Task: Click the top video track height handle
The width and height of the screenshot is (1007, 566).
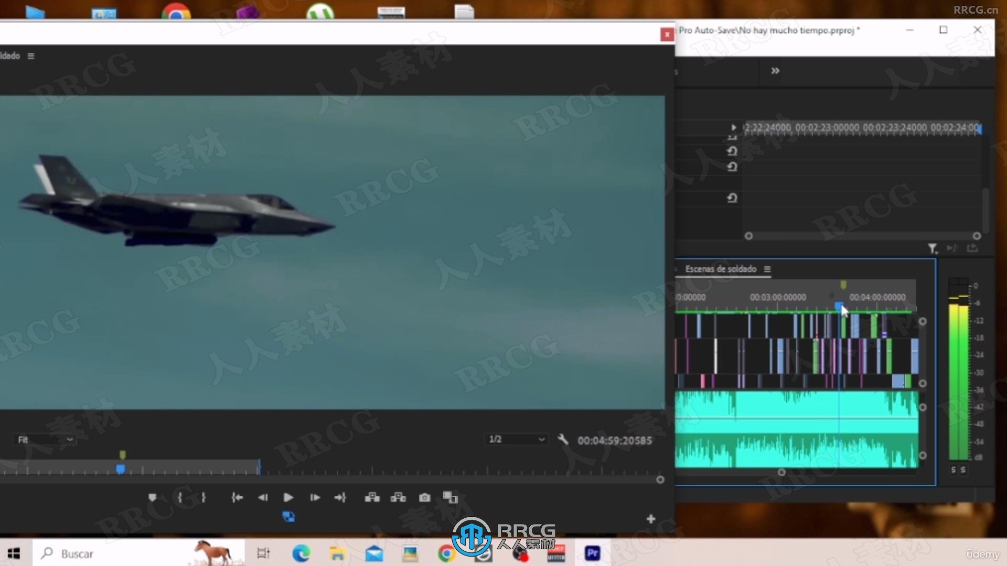Action: click(923, 321)
